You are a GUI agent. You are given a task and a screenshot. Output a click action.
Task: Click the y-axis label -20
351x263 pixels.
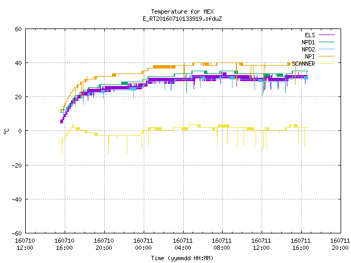[x=17, y=165]
